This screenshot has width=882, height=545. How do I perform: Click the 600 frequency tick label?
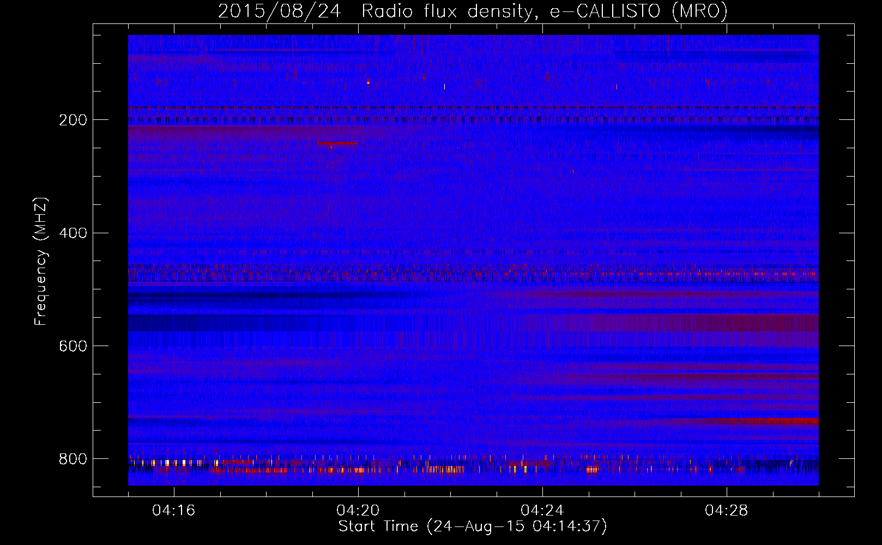click(x=73, y=347)
